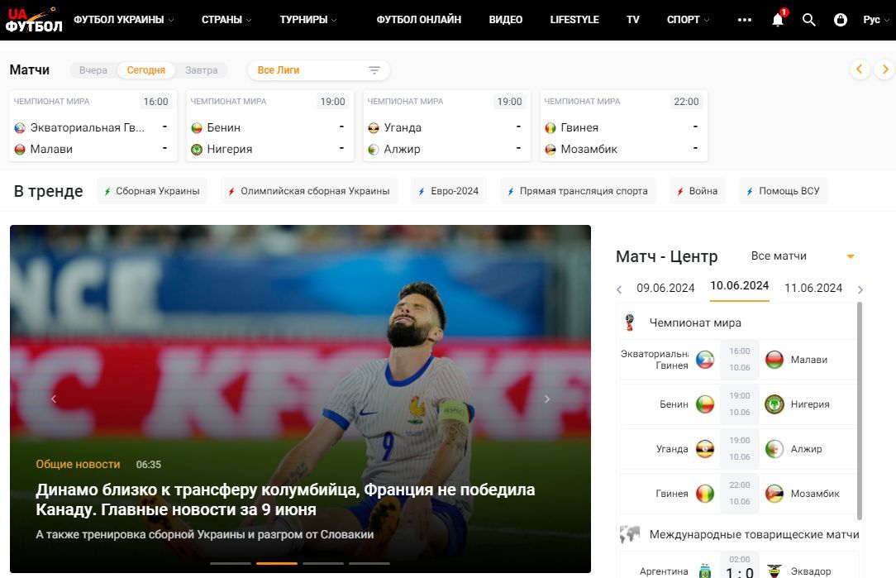Screen dimensions: 896x578
Task: Select the fourth carousel slide indicator
Action: coord(369,563)
